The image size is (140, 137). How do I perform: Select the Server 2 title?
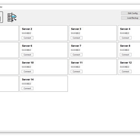27,29
